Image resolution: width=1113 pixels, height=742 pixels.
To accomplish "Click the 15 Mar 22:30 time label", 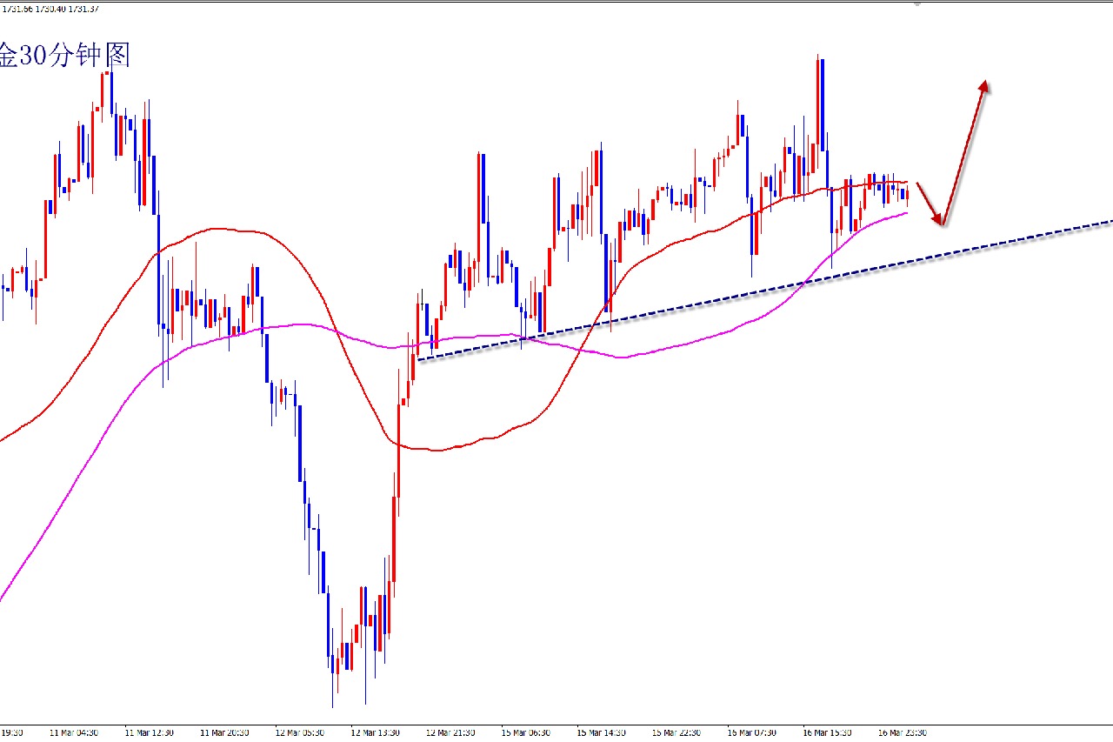I will click(x=676, y=732).
